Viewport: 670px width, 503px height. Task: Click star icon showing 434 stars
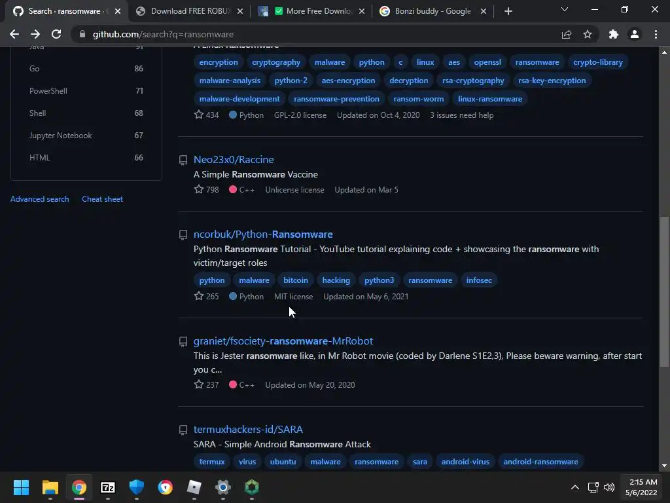pos(199,115)
